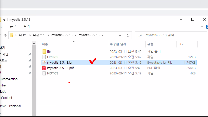Click the mybatis-3.5.13.jar Java icon
This screenshot has width=208, height=117.
point(44,62)
